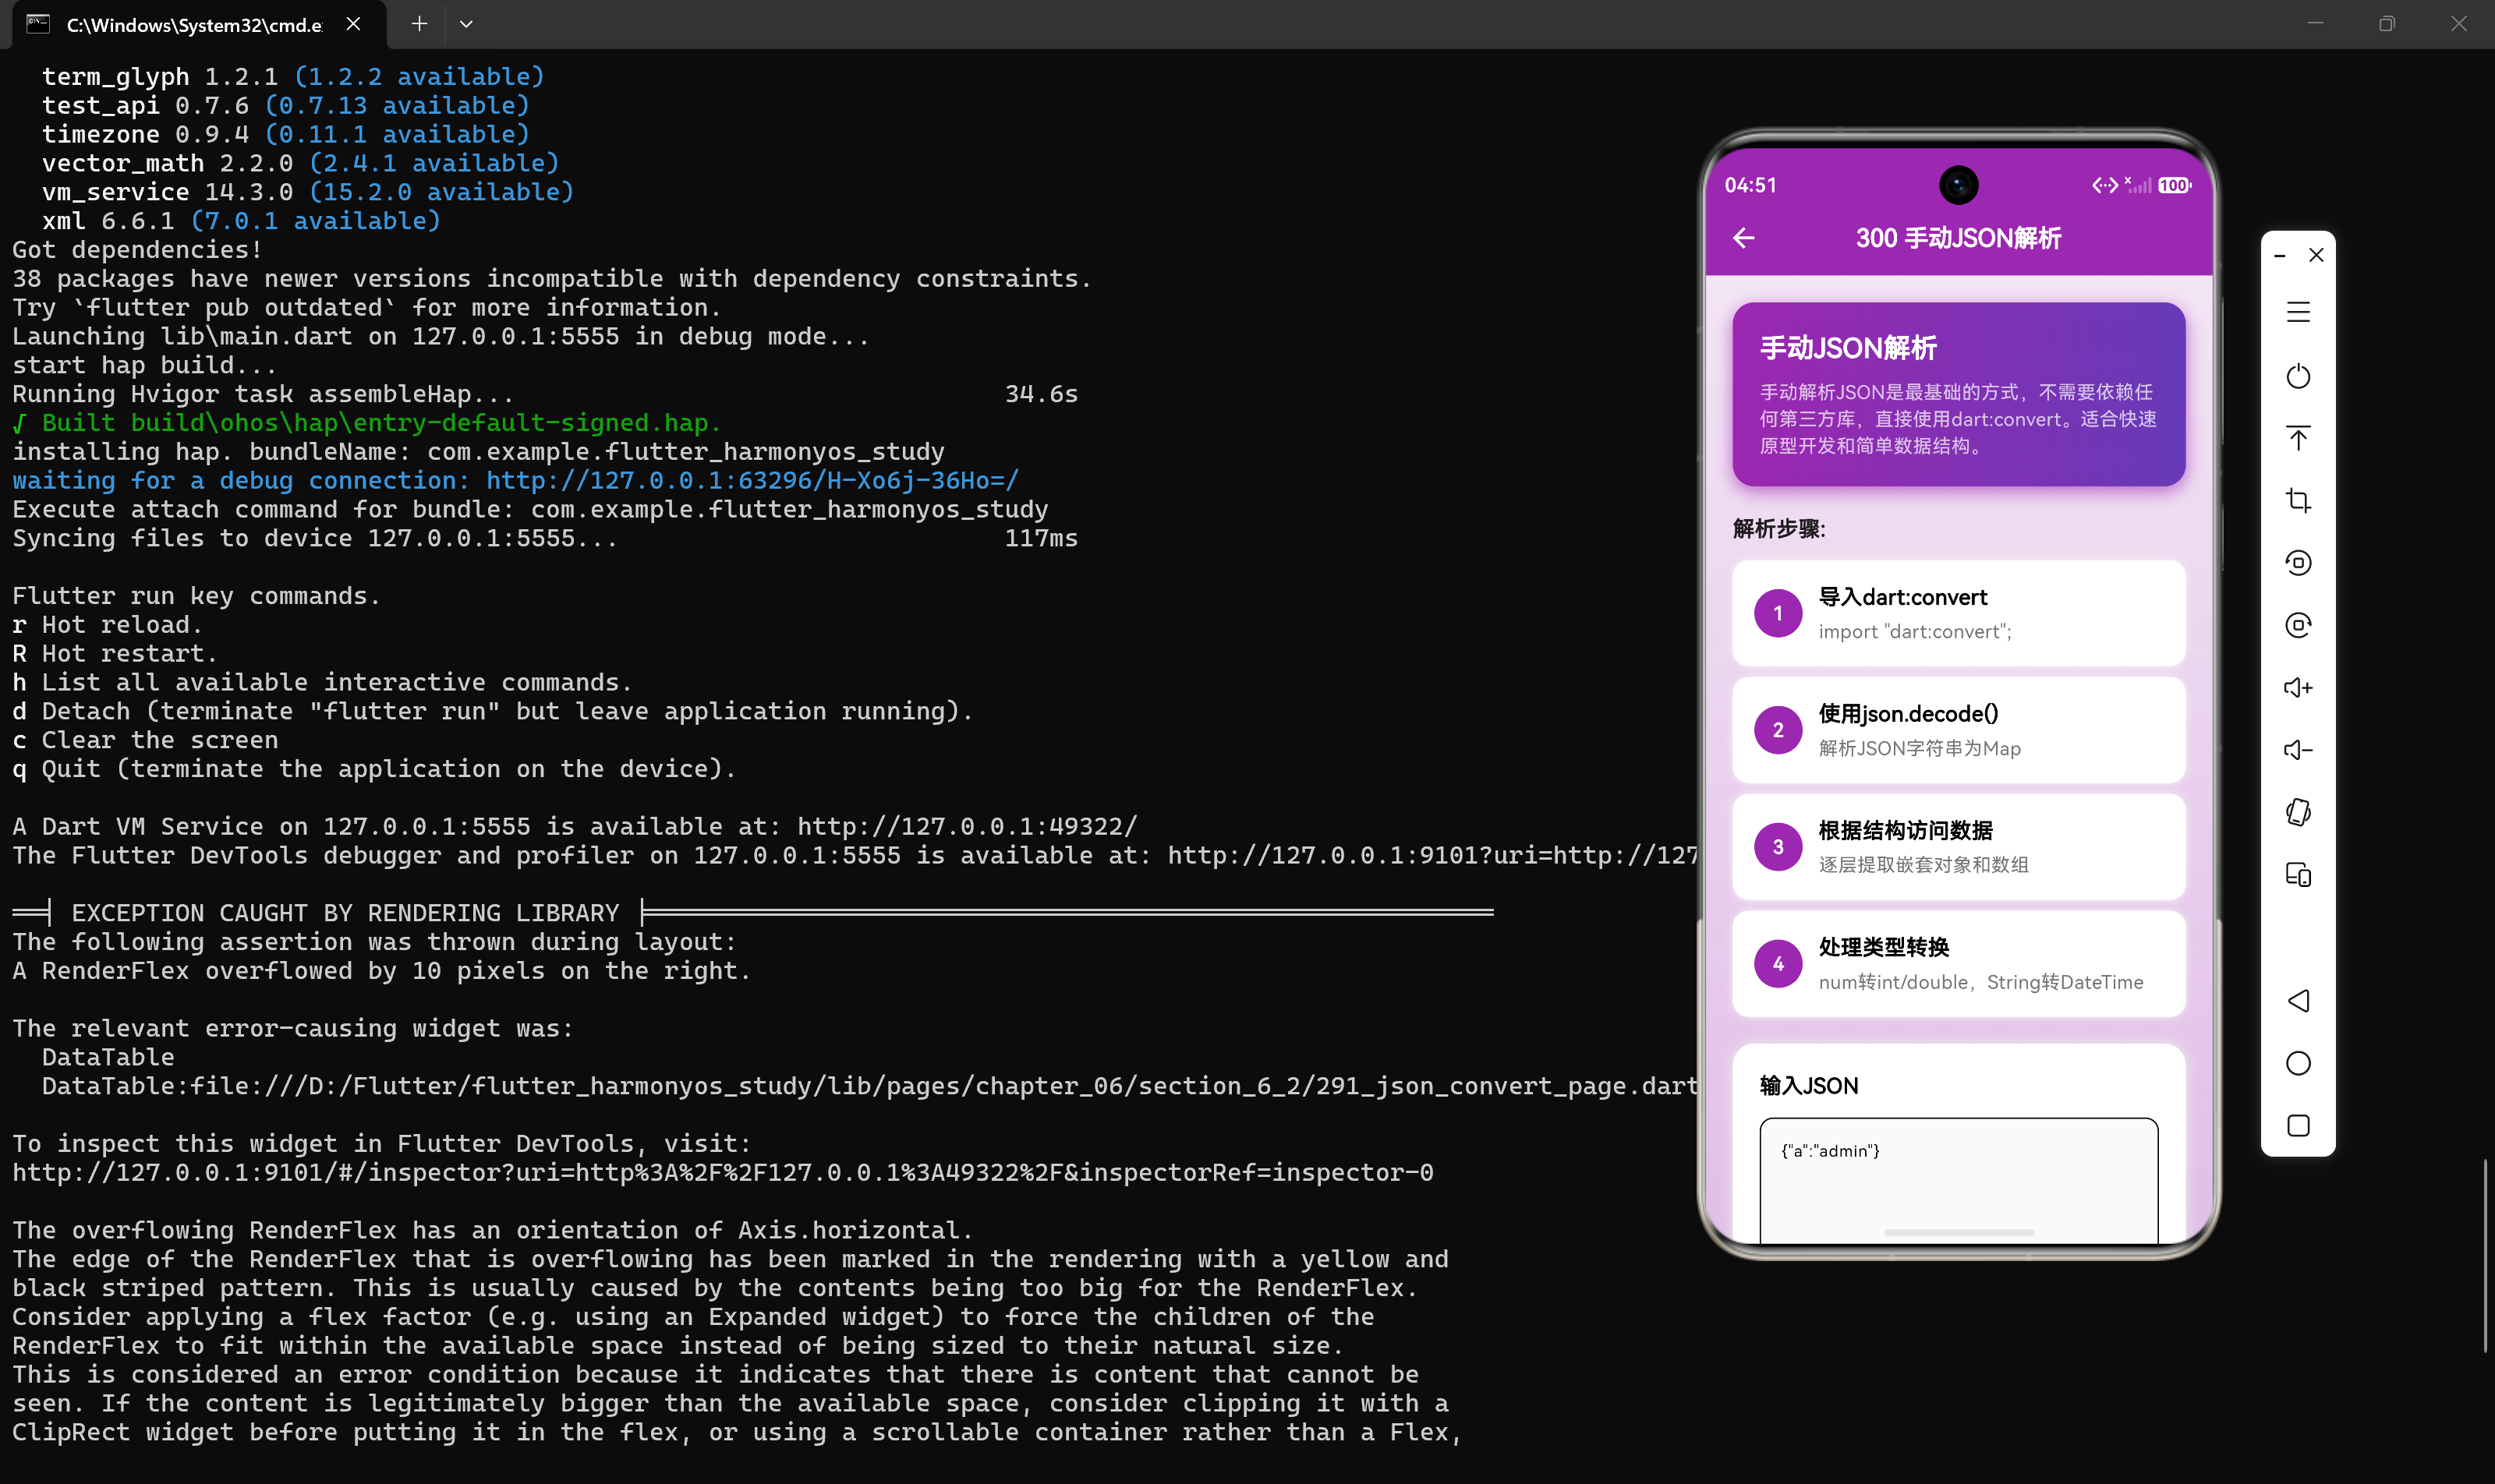Click the phone data connection arrows icon
This screenshot has height=1484, width=2495.
click(2104, 185)
